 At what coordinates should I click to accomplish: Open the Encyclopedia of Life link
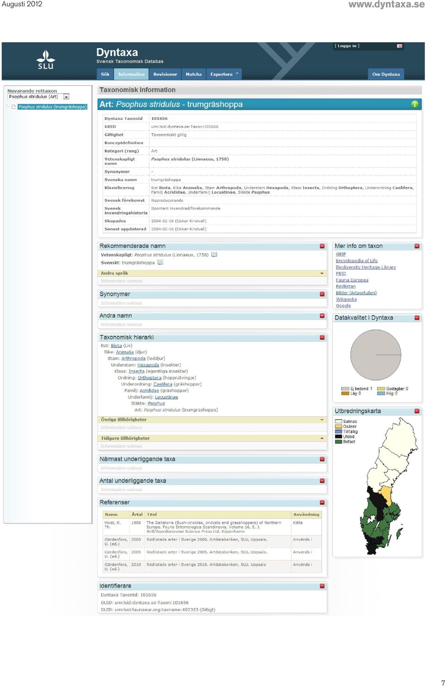pyautogui.click(x=356, y=261)
